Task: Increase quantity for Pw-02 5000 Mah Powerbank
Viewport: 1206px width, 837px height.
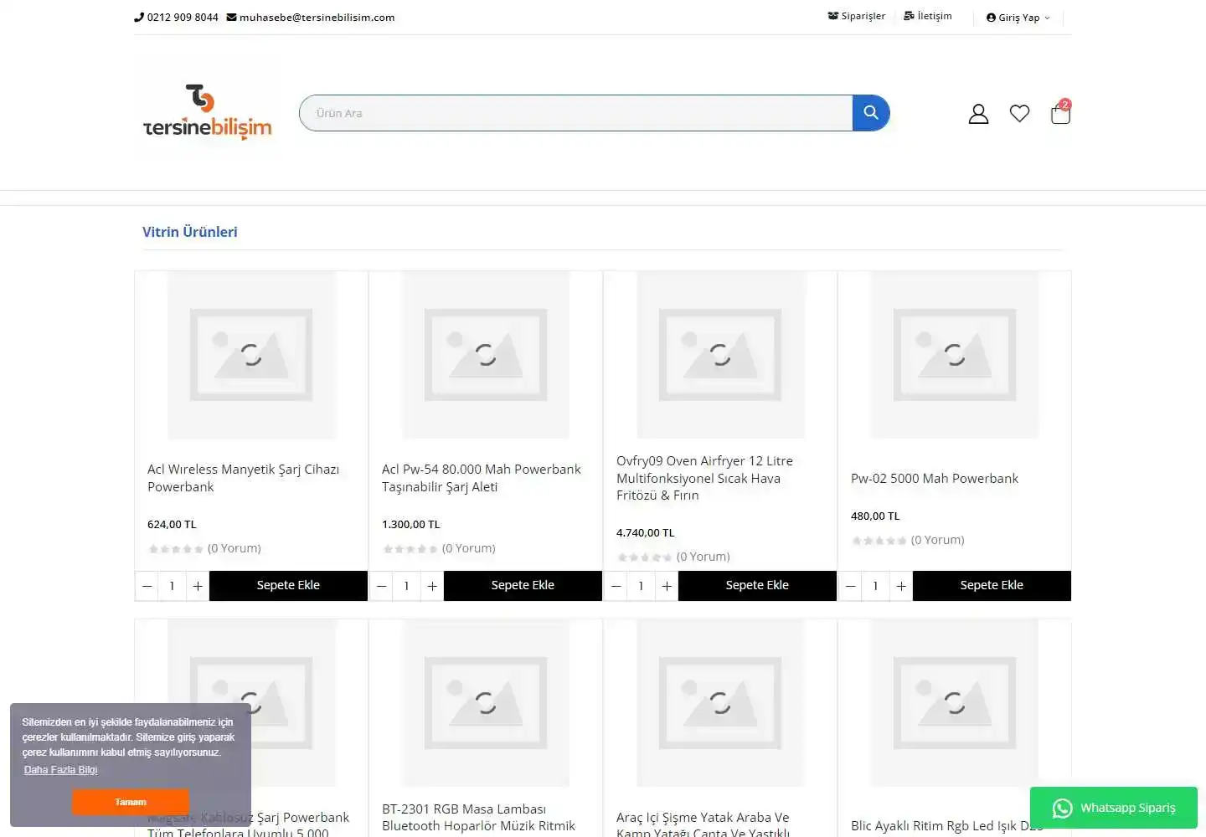Action: tap(901, 586)
